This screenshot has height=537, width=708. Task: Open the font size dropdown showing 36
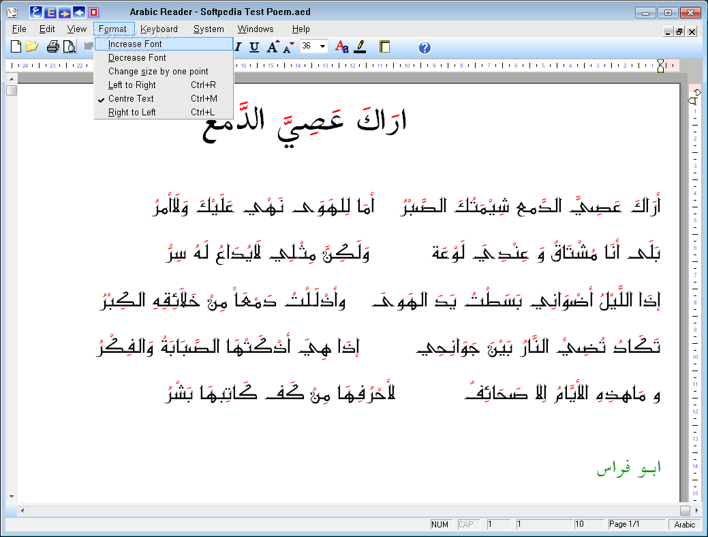click(x=322, y=46)
